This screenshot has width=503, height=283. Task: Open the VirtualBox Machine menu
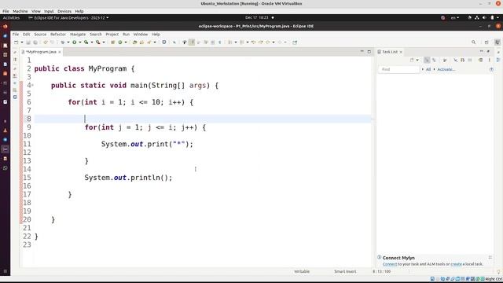[20, 11]
